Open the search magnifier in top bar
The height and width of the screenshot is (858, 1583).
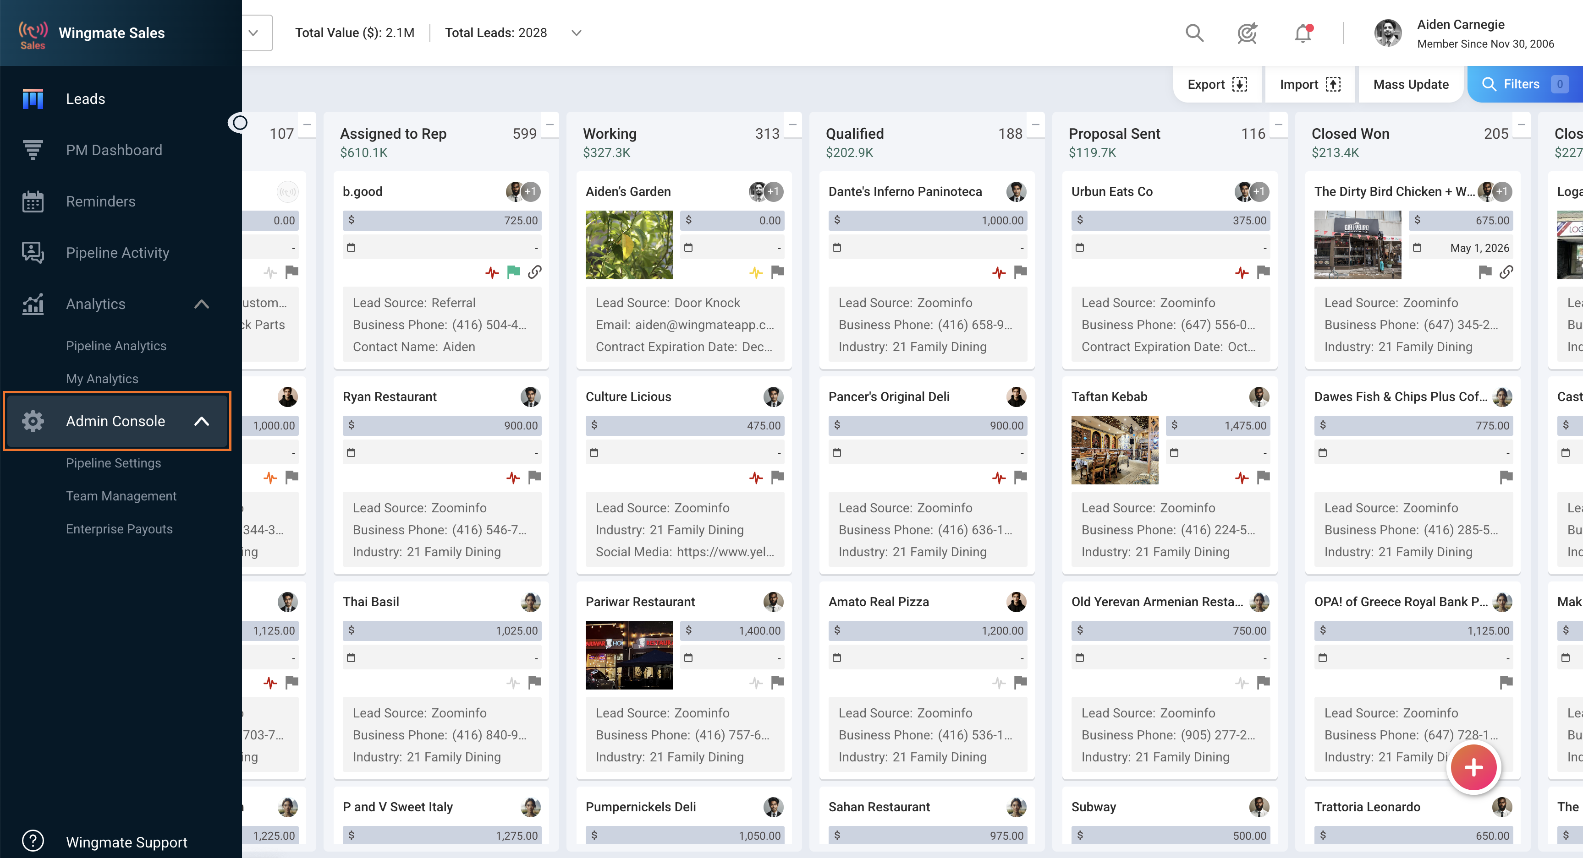pyautogui.click(x=1194, y=33)
